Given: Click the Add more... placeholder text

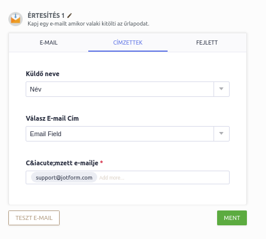Looking at the screenshot, I should click(x=112, y=178).
